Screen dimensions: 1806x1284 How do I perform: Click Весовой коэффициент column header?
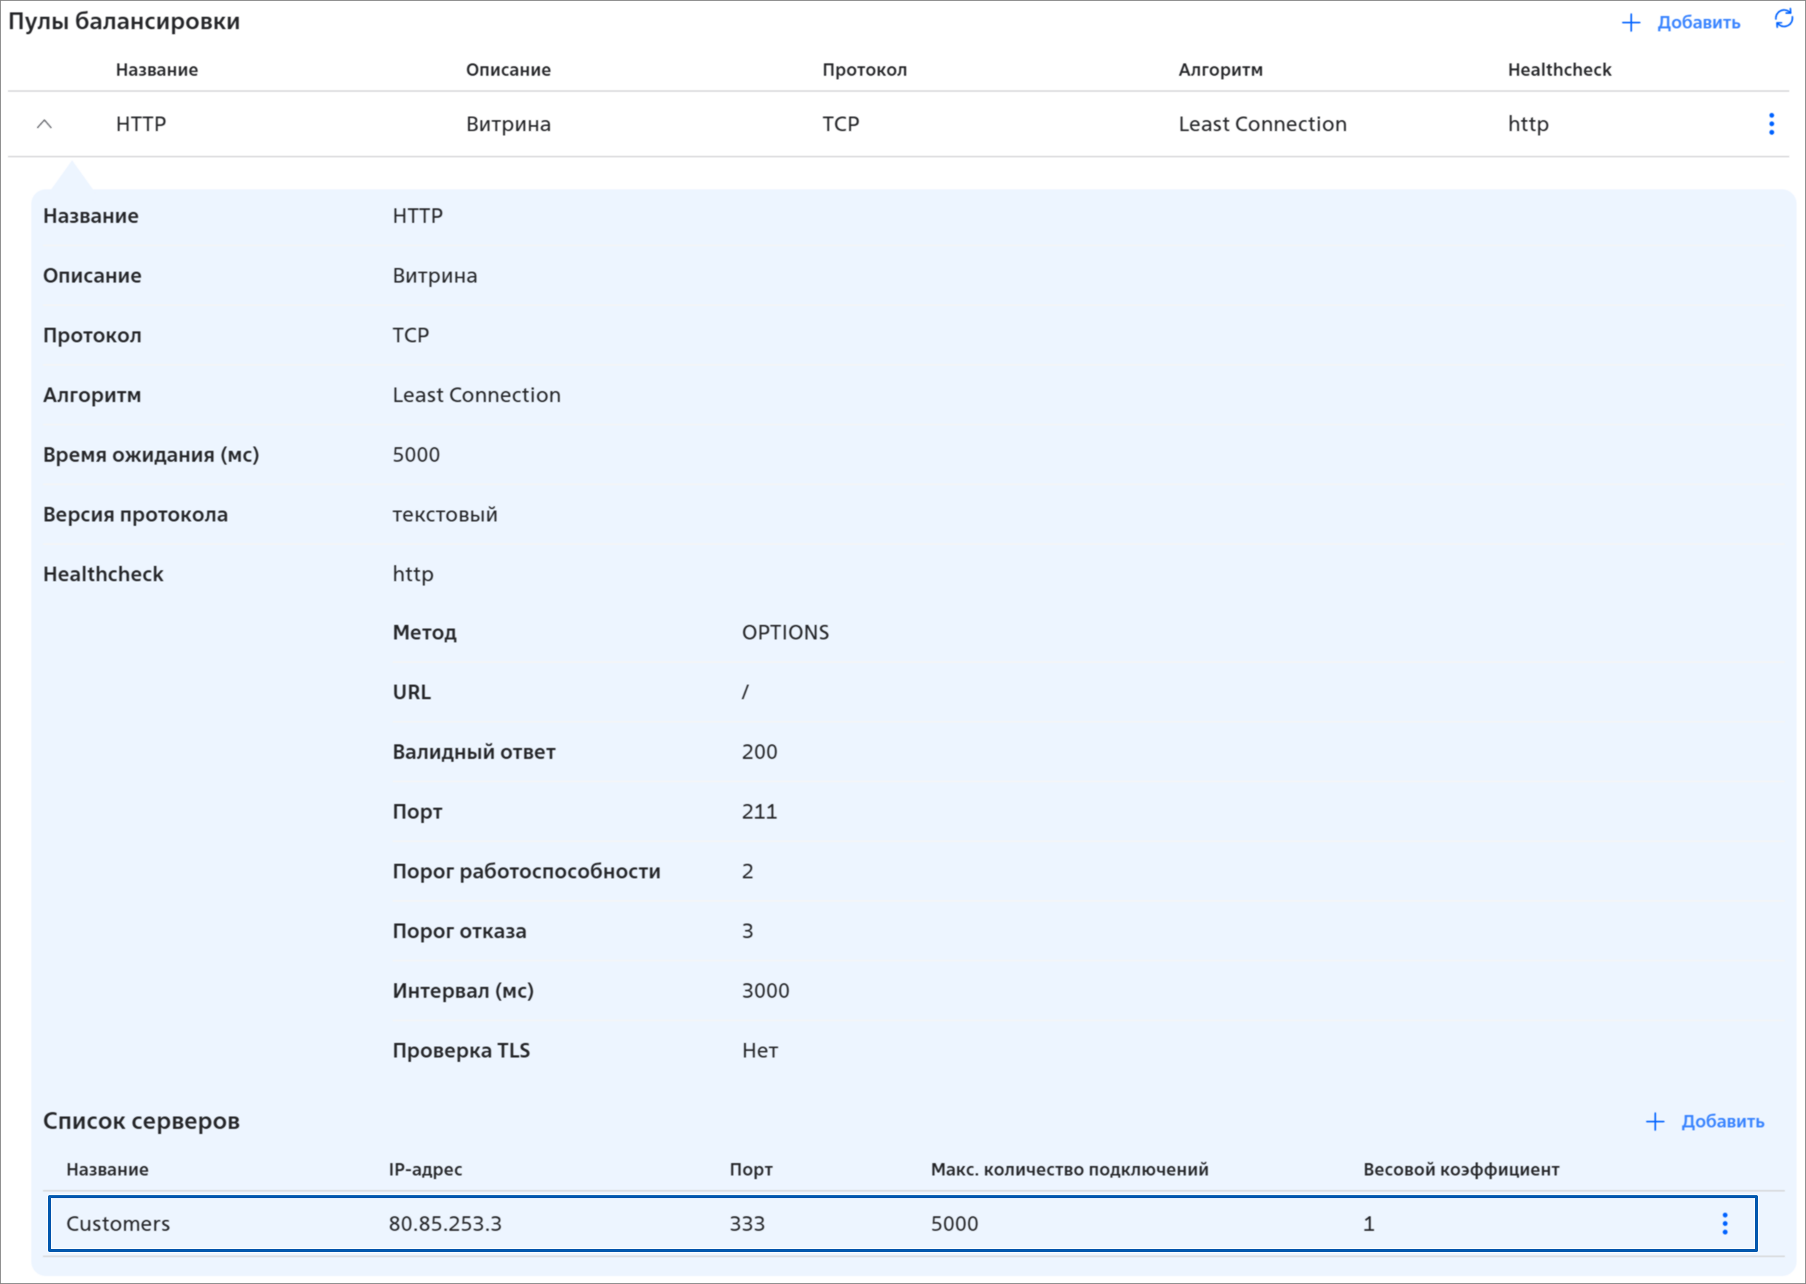click(x=1462, y=1170)
